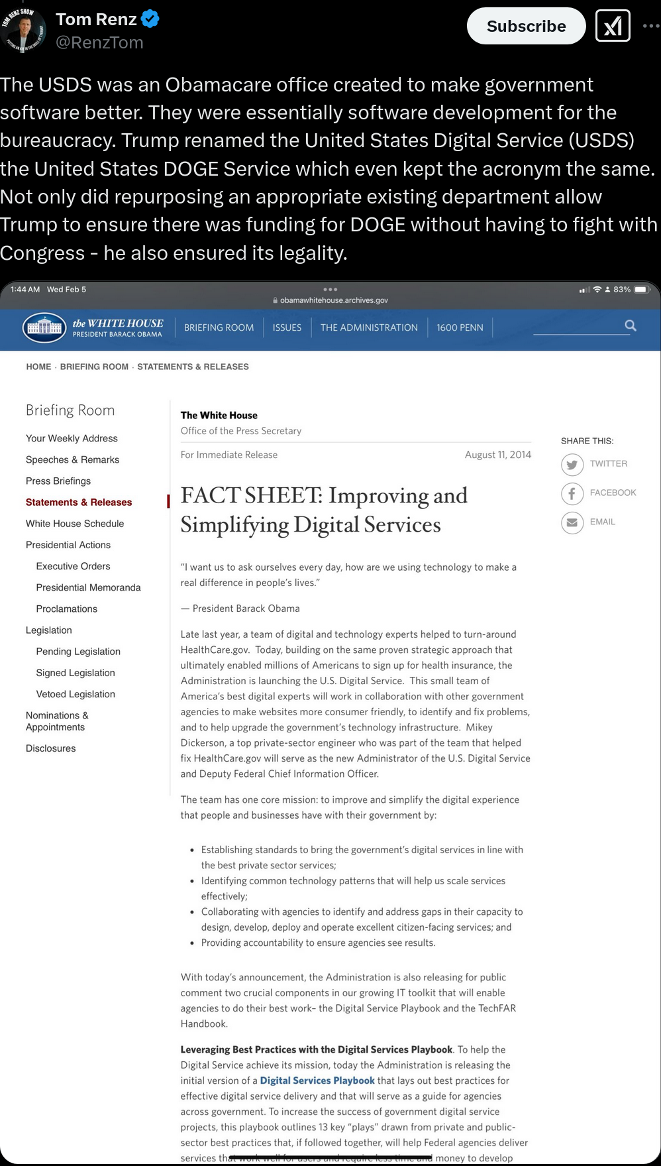The image size is (661, 1166).
Task: Open the tweet more options ellipsis
Action: (650, 26)
